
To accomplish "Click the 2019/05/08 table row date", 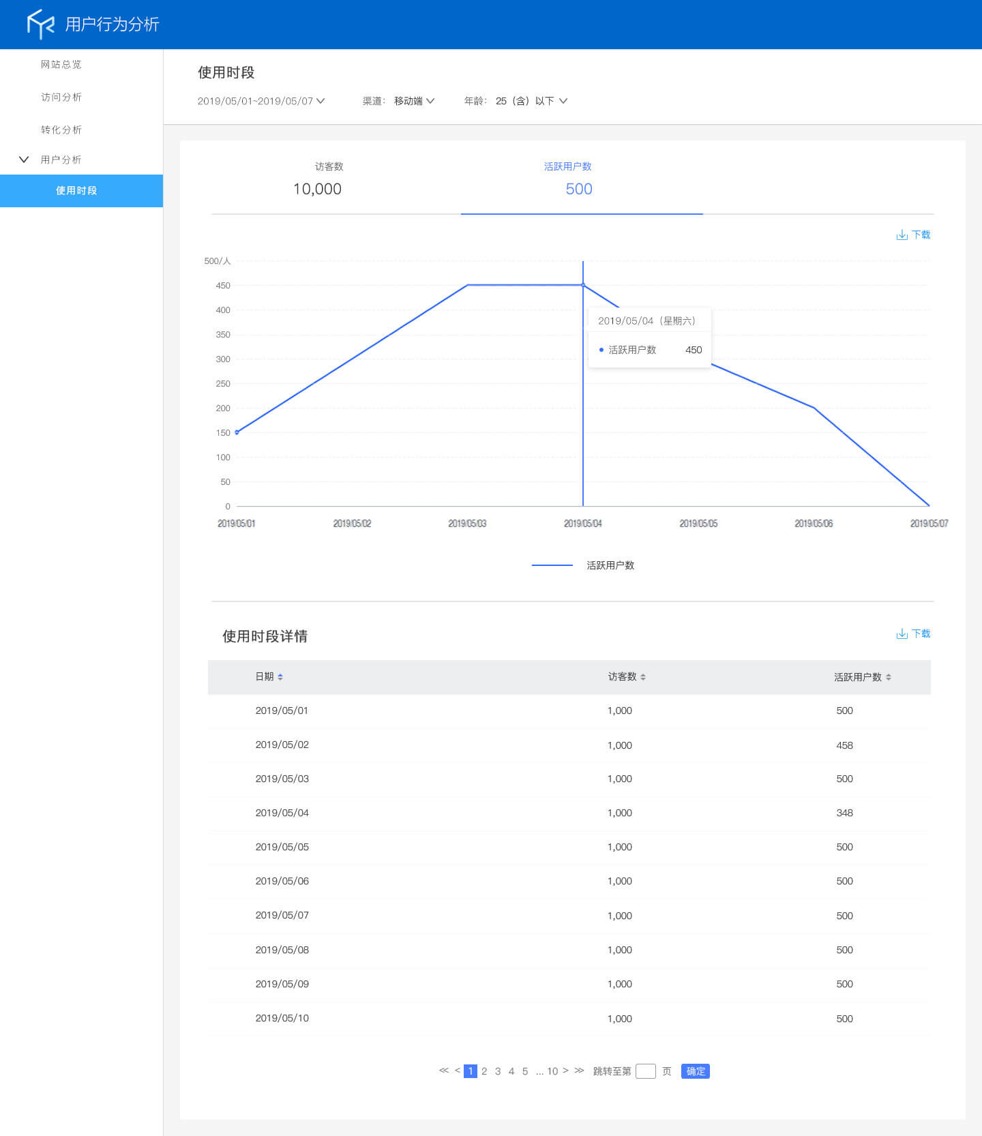I will (282, 950).
